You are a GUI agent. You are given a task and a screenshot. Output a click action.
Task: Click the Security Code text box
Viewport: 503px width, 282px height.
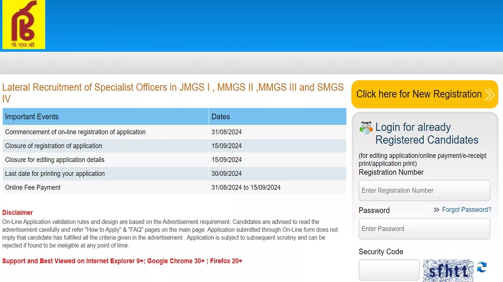(389, 270)
